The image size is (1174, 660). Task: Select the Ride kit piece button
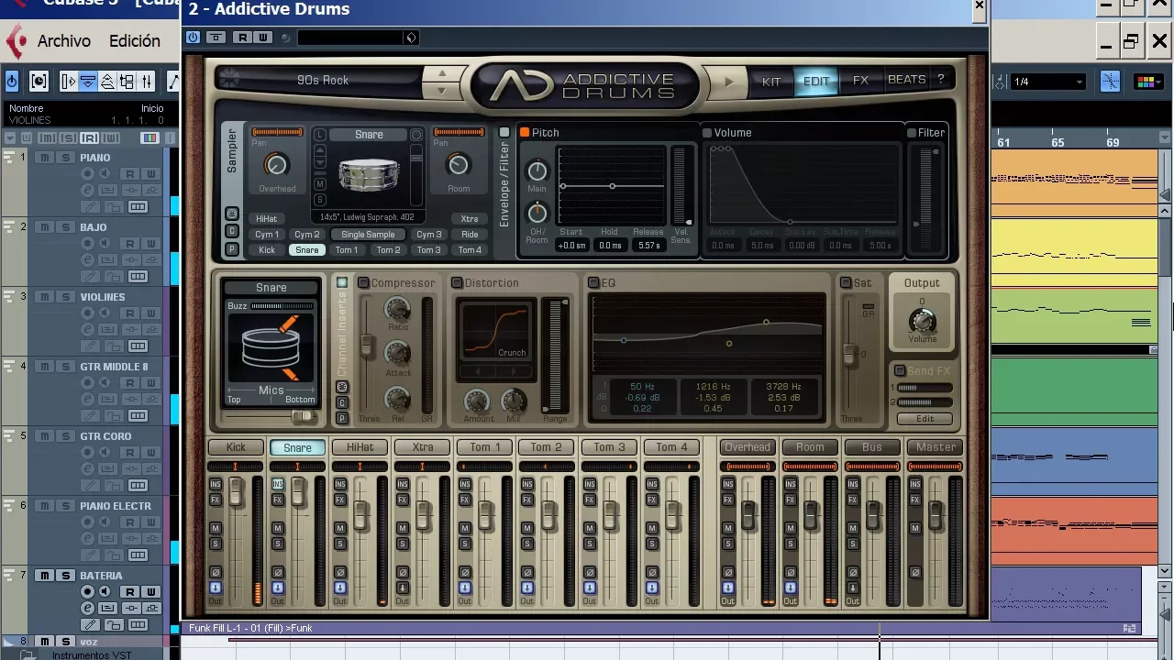(x=470, y=235)
